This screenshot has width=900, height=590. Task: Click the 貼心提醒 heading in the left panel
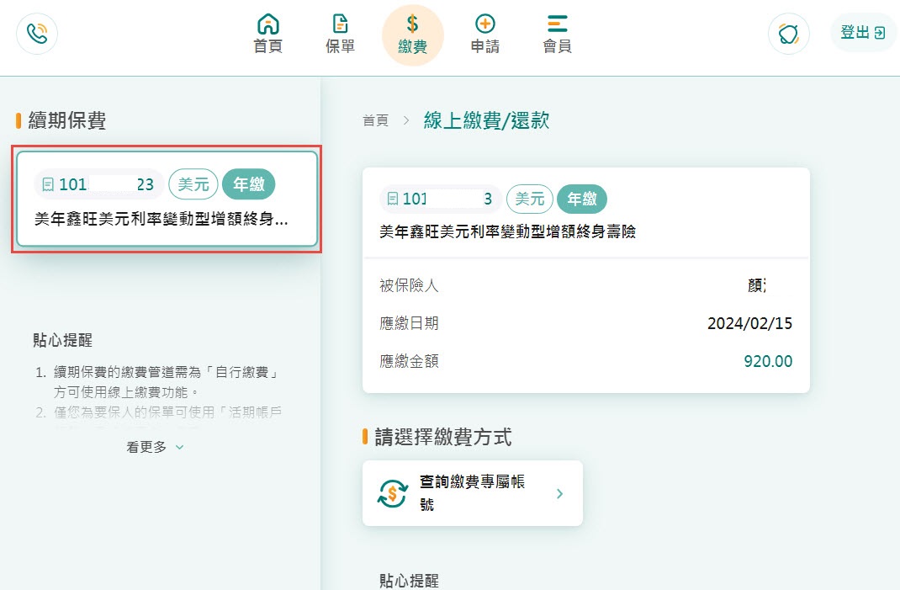[62, 340]
